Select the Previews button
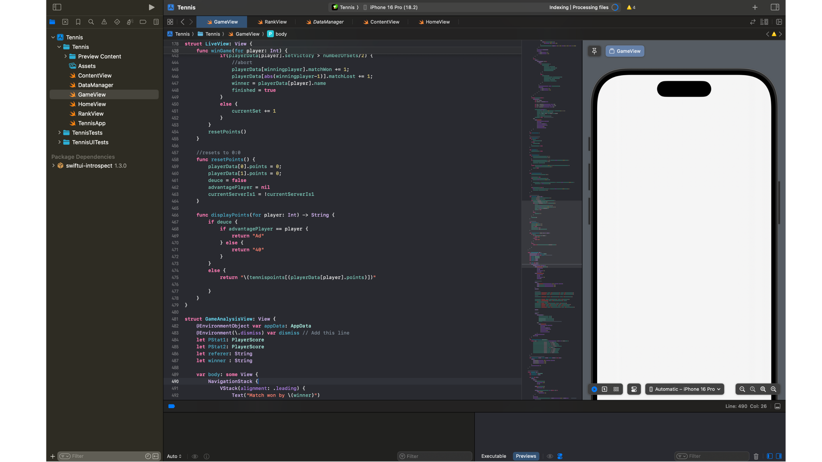This screenshot has width=822, height=462. (526, 456)
